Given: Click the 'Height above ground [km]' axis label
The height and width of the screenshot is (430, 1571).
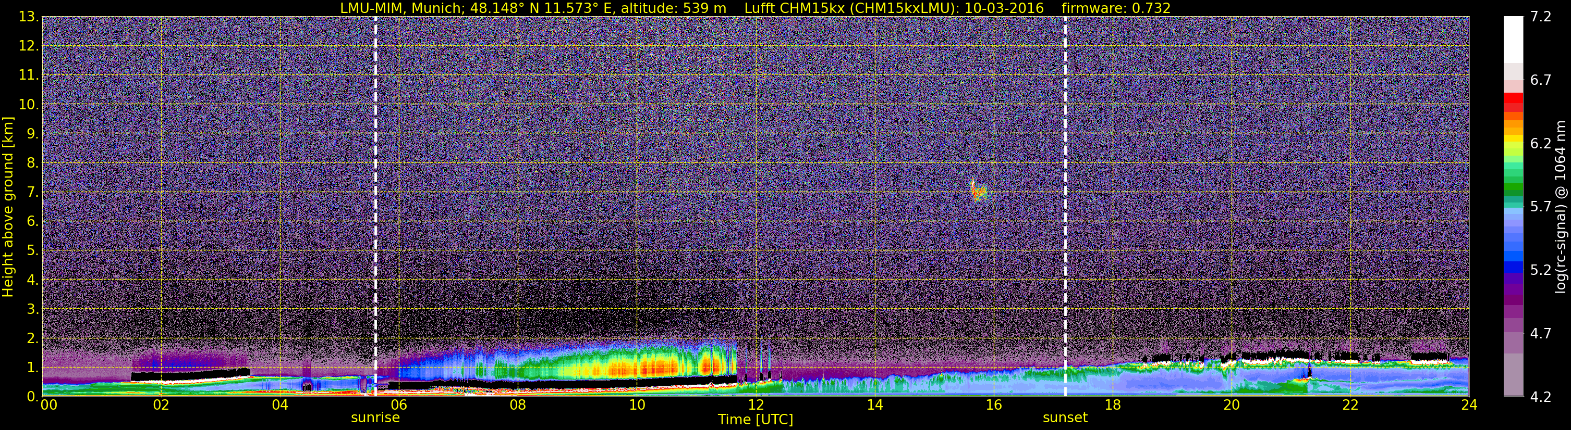Looking at the screenshot, I should [x=8, y=207].
